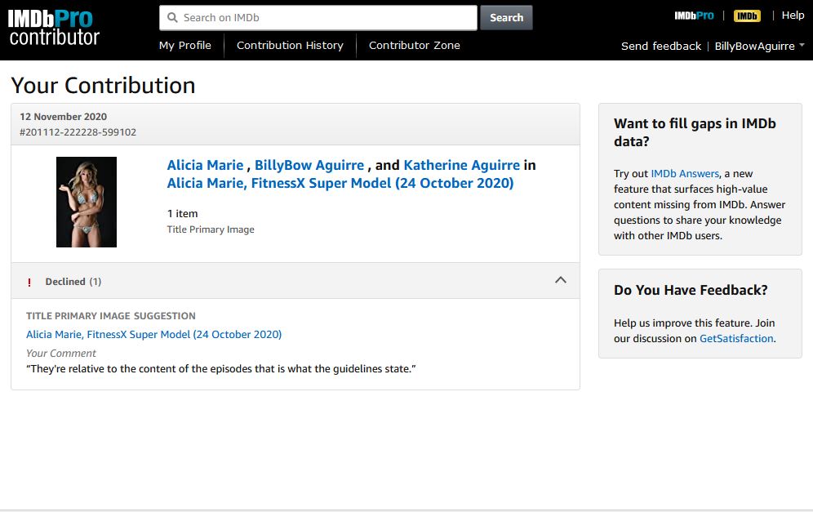Open the Alicia Marie name link
Image resolution: width=813 pixels, height=512 pixels.
point(205,165)
